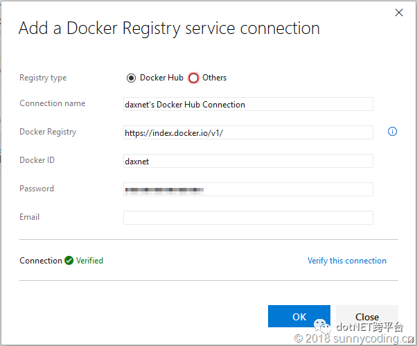The height and width of the screenshot is (346, 417).
Task: Focus the empty Email field
Action: [x=248, y=218]
